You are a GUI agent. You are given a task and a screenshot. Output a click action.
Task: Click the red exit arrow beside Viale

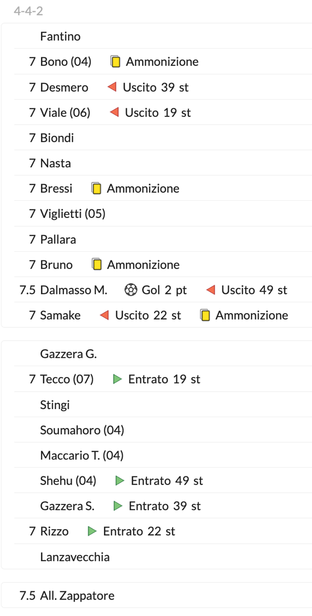tap(114, 113)
